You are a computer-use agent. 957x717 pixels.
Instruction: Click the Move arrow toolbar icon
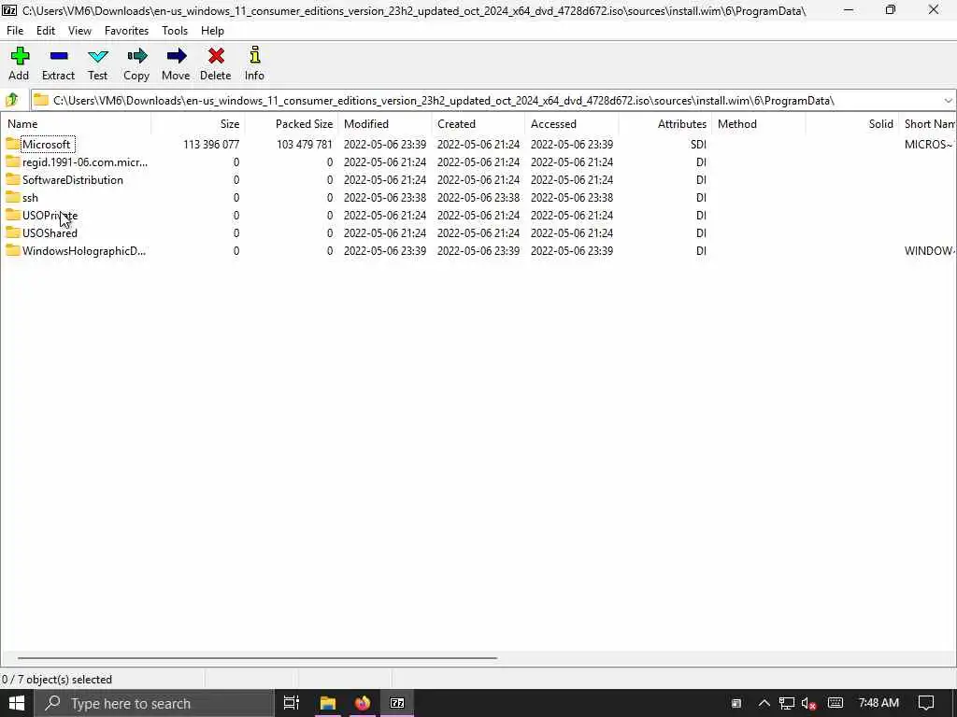coord(177,56)
